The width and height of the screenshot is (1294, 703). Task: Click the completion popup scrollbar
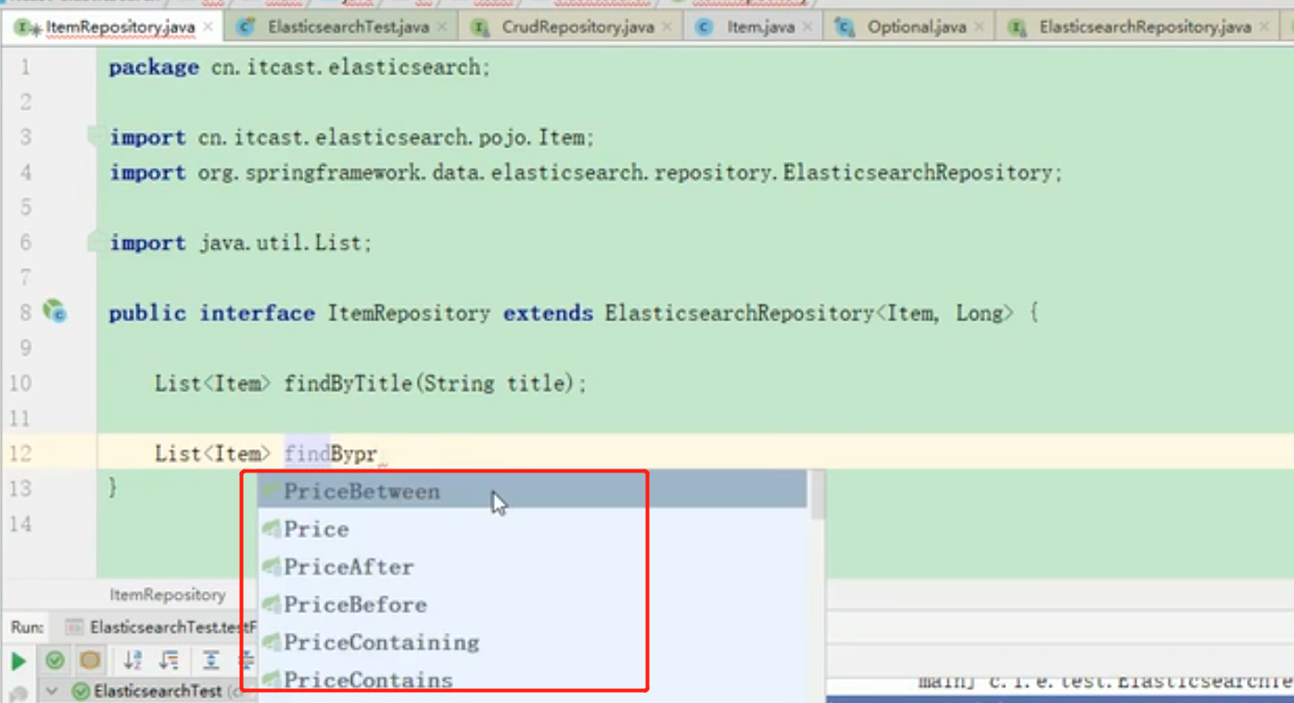click(x=818, y=496)
